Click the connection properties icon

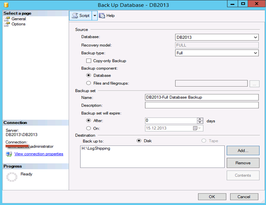click(x=8, y=154)
